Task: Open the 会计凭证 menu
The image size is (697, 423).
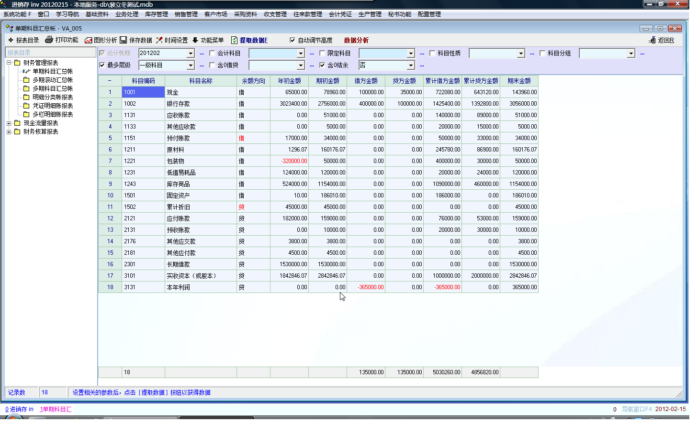Action: pos(340,14)
